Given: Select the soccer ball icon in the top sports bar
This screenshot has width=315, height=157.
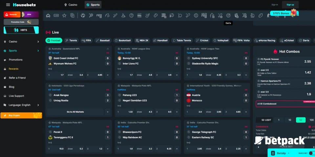Looking at the screenshot, I should click(x=83, y=15).
